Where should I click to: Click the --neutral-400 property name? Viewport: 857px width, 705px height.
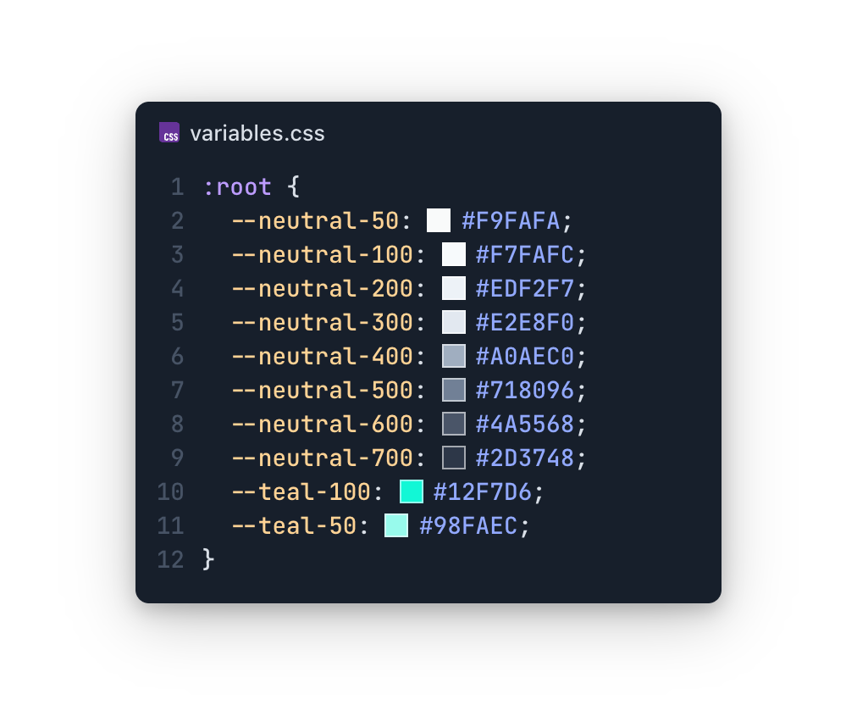[x=322, y=356]
